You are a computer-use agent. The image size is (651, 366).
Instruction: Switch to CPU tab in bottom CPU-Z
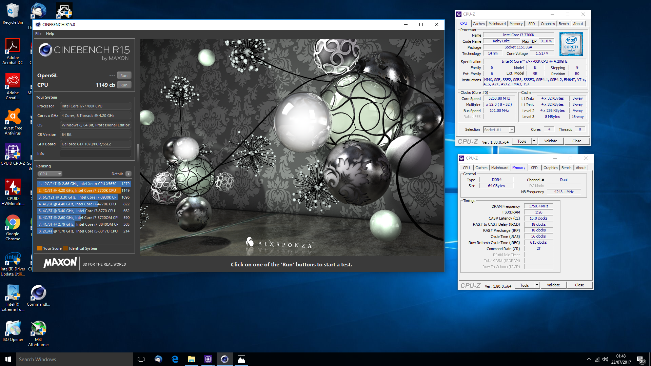click(466, 168)
